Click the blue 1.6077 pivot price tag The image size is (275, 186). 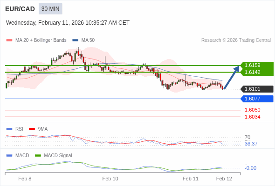coord(257,99)
